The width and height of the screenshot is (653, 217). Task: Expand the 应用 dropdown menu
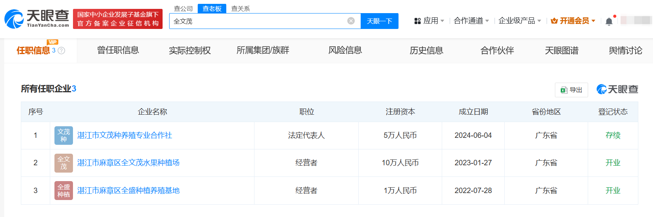(429, 21)
